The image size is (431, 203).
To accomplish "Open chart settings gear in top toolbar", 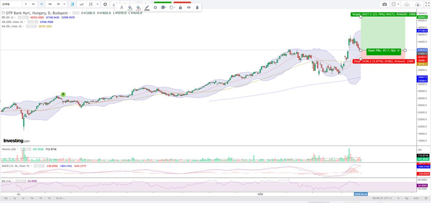I will pos(105,4).
